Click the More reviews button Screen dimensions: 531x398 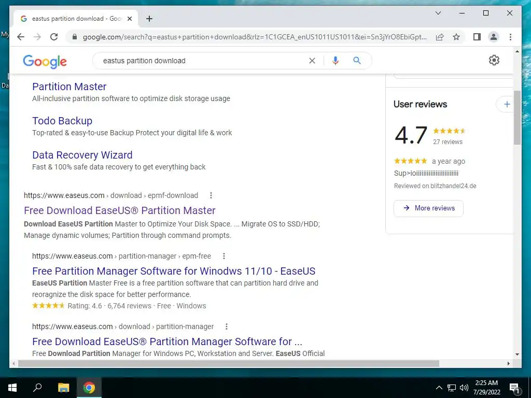coord(428,208)
